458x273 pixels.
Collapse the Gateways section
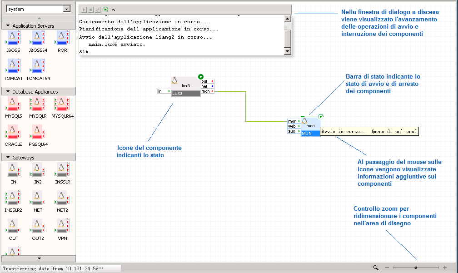[x=8, y=158]
